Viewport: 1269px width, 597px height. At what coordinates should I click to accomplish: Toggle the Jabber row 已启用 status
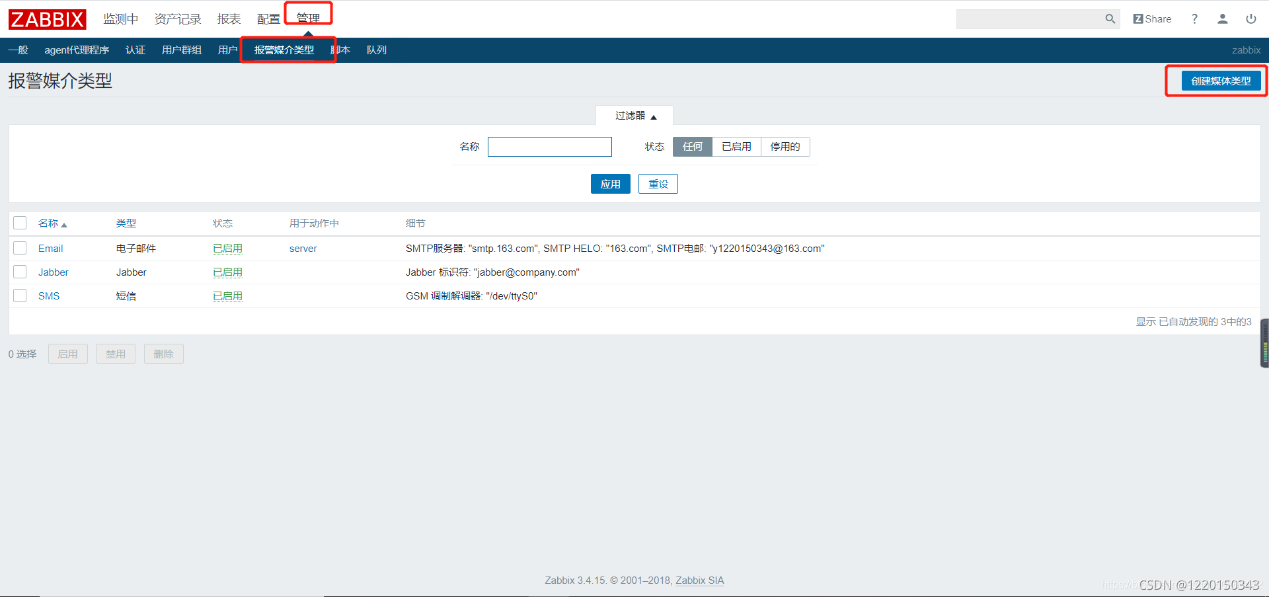pos(227,272)
